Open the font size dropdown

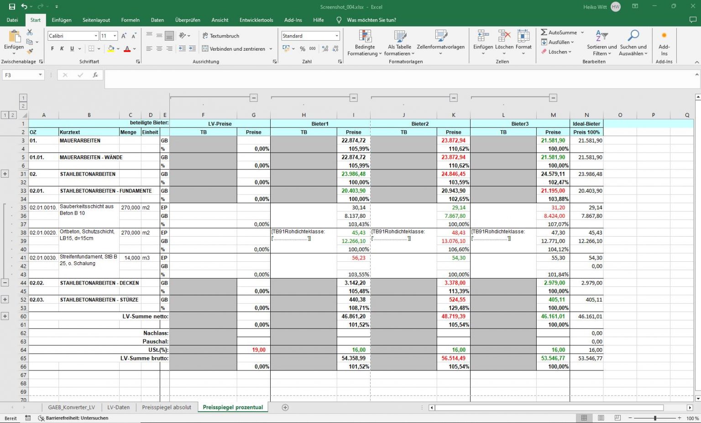115,36
